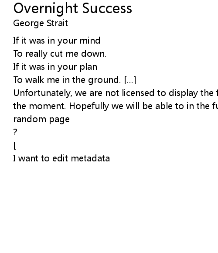Screen dimensions: 218x253
Task: Click the word Success in the title
Action: [x=107, y=8]
